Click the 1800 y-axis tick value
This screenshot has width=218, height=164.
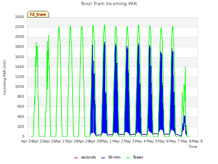pos(20,47)
